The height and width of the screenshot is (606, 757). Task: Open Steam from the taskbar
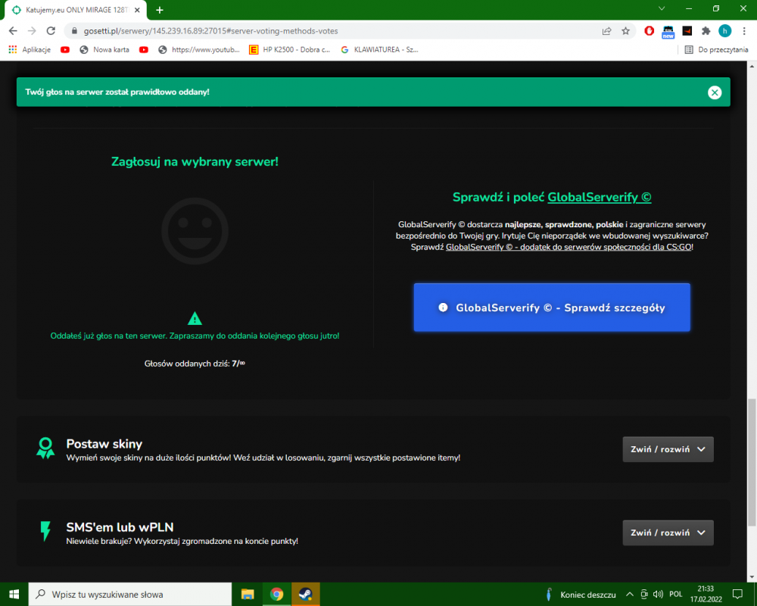pyautogui.click(x=306, y=594)
